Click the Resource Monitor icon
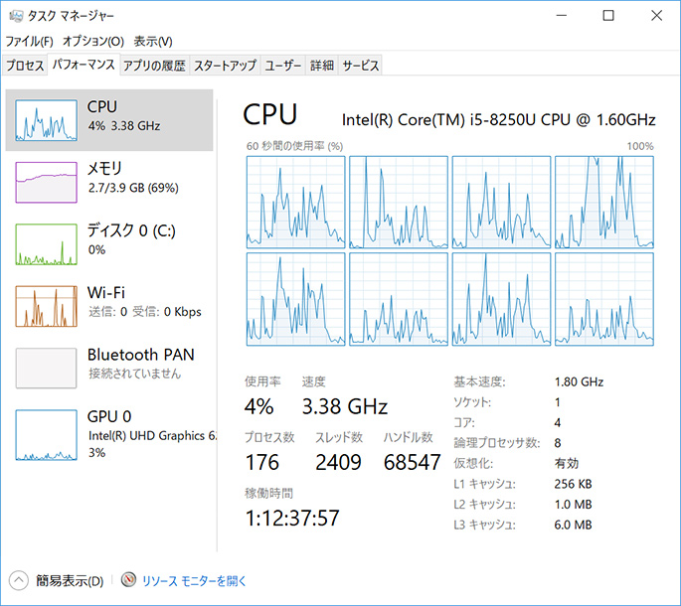Image resolution: width=681 pixels, height=606 pixels. click(x=128, y=581)
